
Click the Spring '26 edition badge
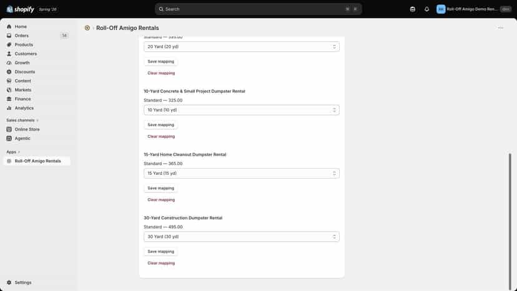click(x=47, y=9)
